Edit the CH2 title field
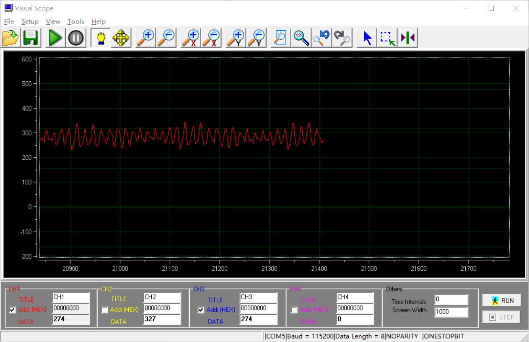Screen dimensions: 529x342 pyautogui.click(x=162, y=297)
